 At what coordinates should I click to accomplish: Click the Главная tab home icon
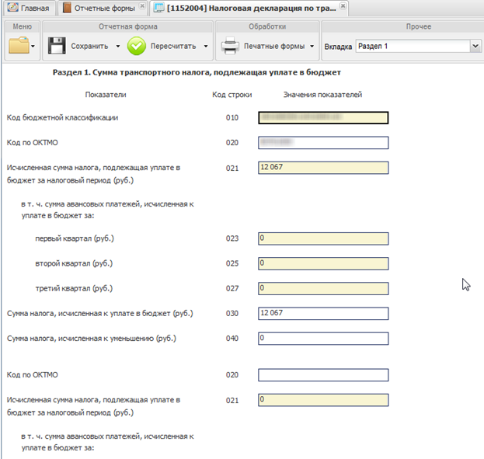(x=12, y=8)
